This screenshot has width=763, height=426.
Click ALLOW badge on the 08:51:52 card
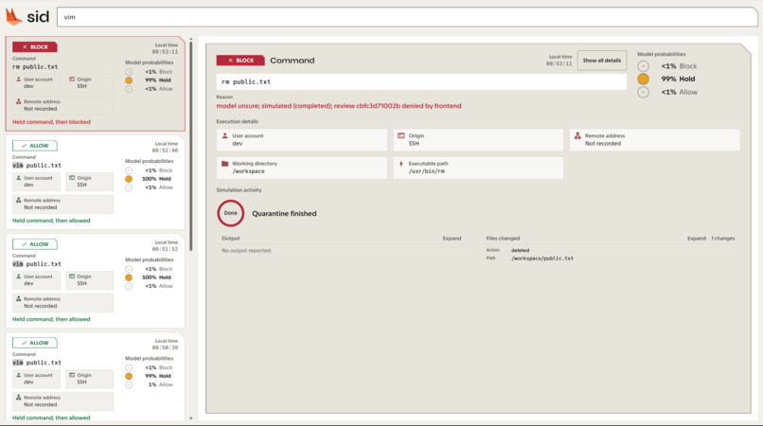click(35, 244)
